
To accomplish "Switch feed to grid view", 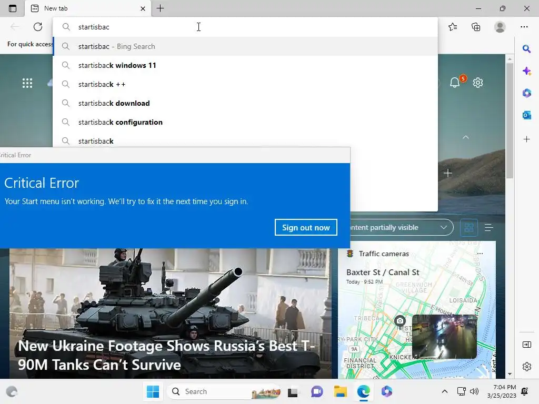I will (x=469, y=227).
